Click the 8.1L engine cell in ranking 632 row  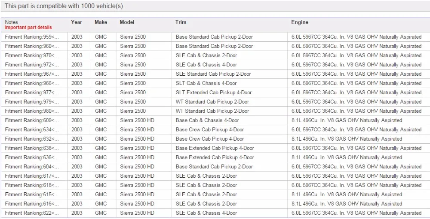(x=359, y=139)
